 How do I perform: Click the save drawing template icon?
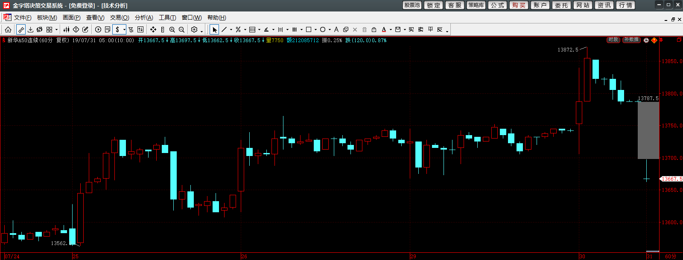398,29
